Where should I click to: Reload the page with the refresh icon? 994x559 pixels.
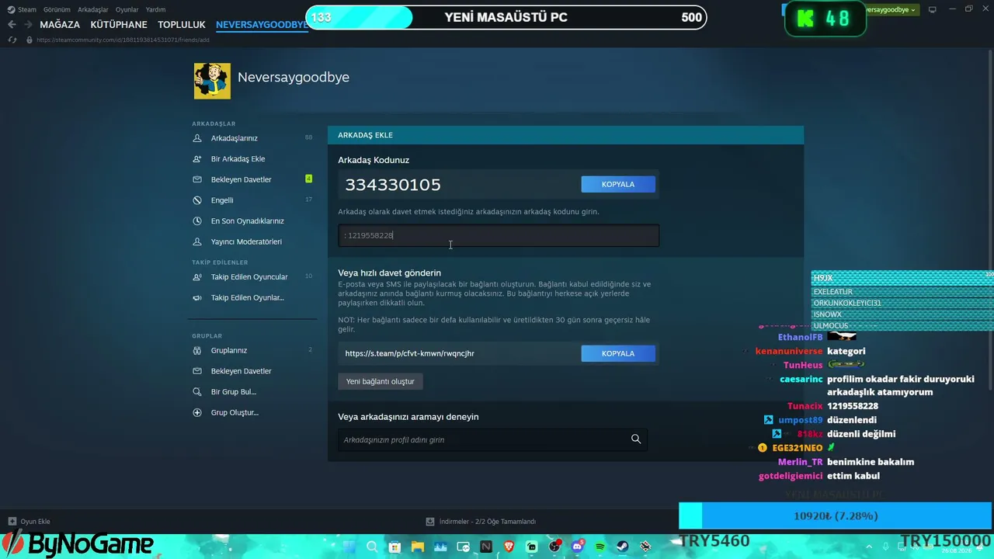pos(12,40)
